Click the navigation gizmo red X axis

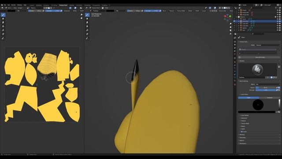(225, 16)
